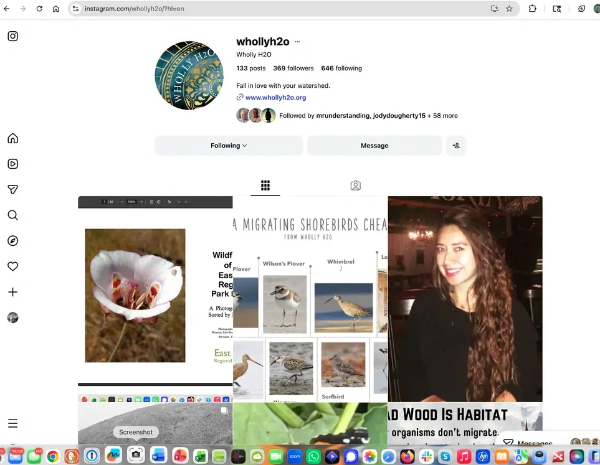The width and height of the screenshot is (600, 465).
Task: Open Safari from the dock
Action: coord(388,456)
